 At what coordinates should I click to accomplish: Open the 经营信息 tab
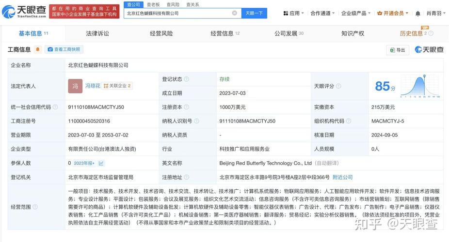(x=225, y=33)
